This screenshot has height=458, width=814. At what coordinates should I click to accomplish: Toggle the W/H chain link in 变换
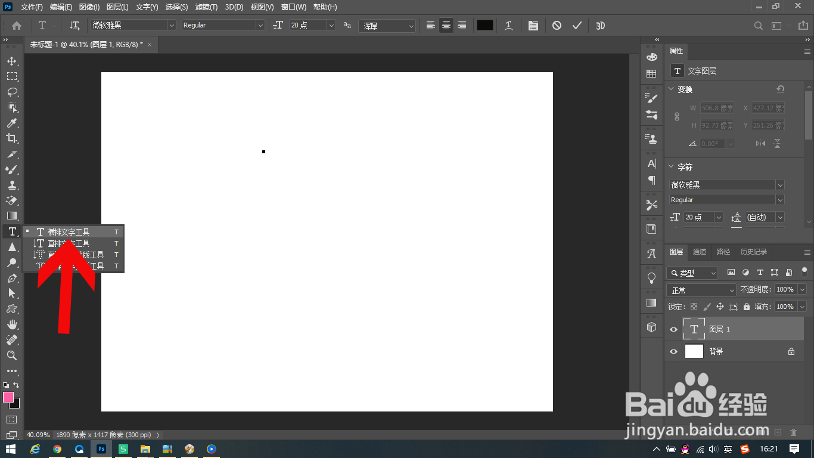(677, 117)
